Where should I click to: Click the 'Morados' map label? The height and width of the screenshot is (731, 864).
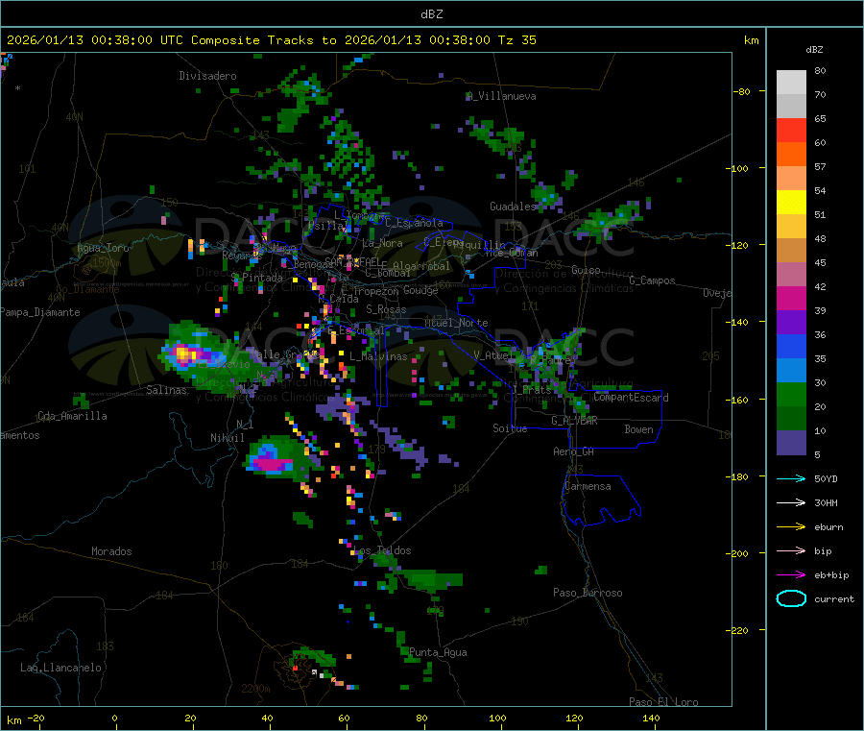click(x=111, y=551)
